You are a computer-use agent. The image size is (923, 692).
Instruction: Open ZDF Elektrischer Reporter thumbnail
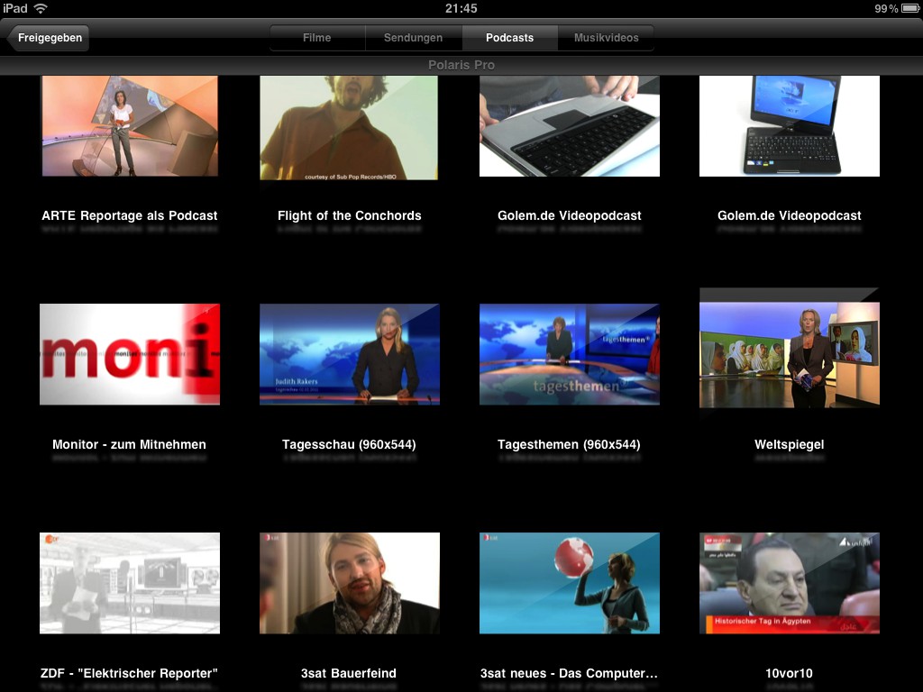[130, 583]
